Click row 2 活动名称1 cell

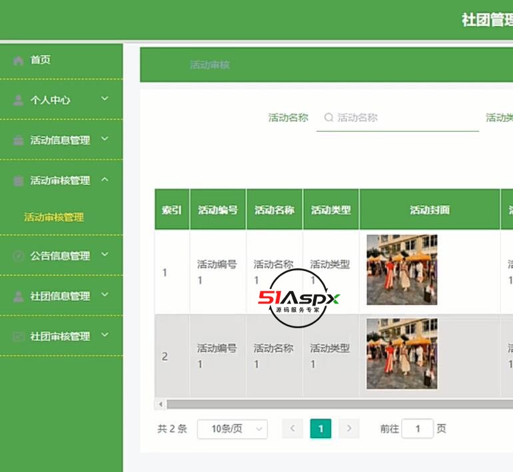[x=274, y=356]
